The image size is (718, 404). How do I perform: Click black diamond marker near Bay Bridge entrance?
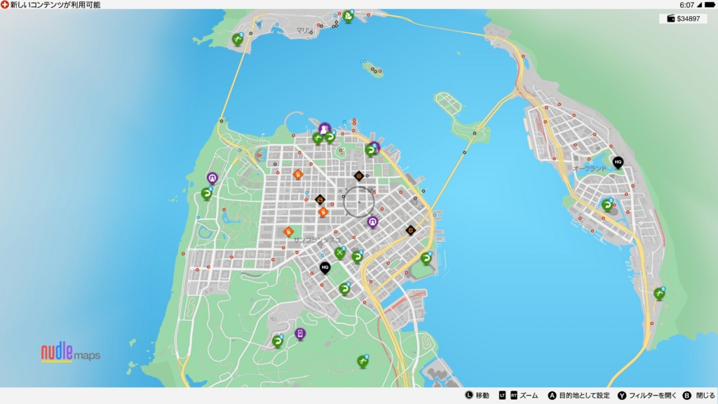point(410,230)
